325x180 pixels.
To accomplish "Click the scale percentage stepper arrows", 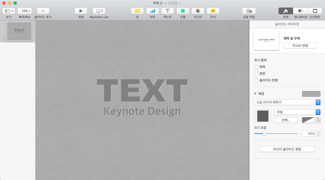I will coord(318,134).
